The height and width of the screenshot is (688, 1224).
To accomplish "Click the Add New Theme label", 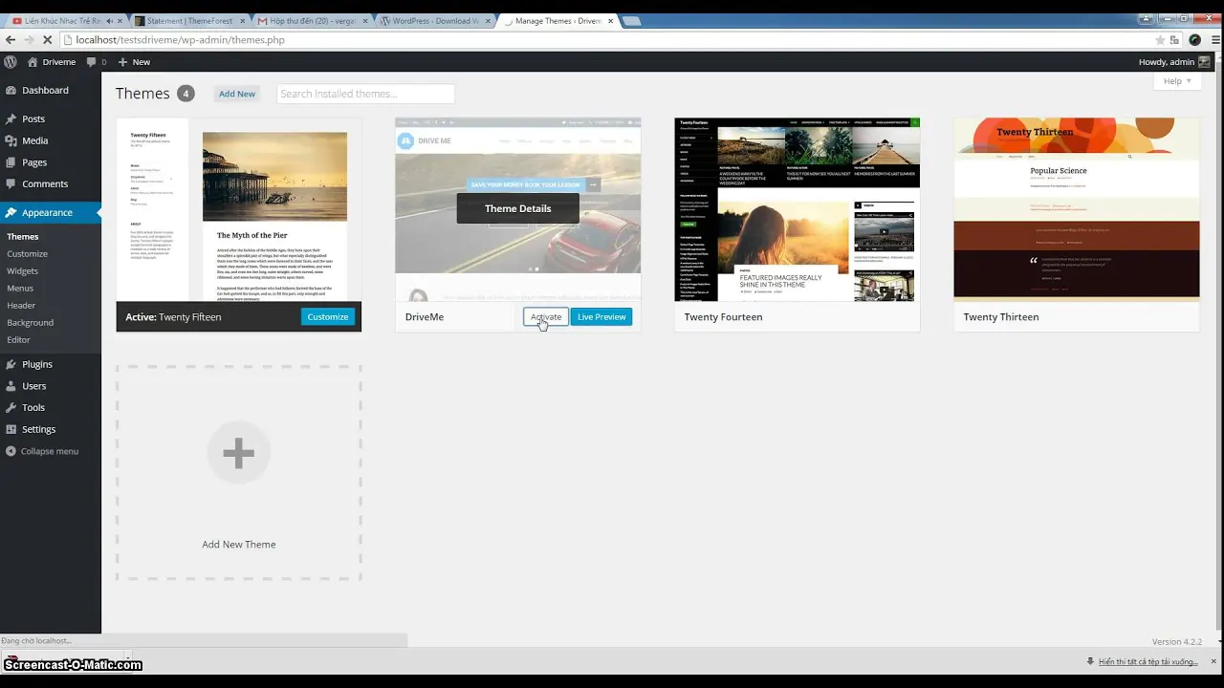I will pyautogui.click(x=239, y=544).
